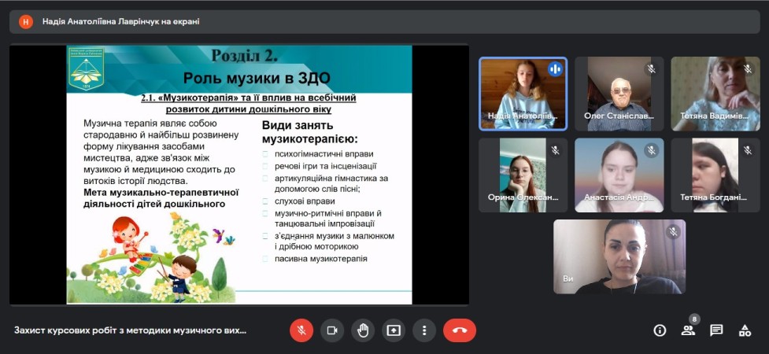The width and height of the screenshot is (769, 354).
Task: Open the meeting details info icon
Action: (x=660, y=330)
